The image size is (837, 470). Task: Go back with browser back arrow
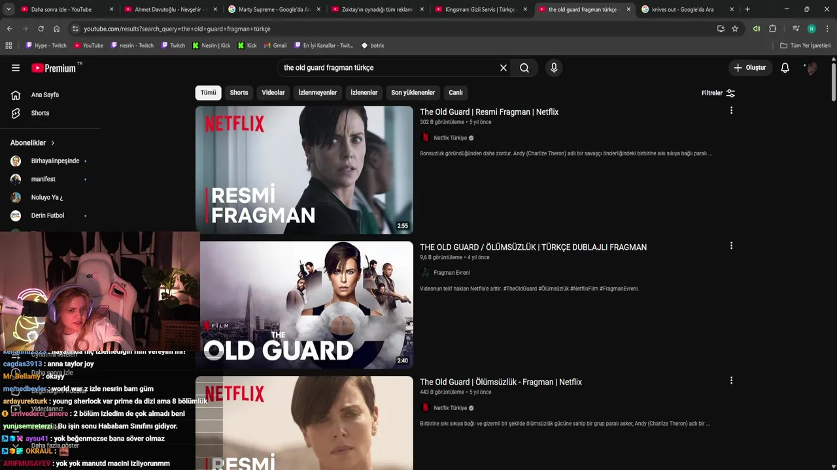[9, 29]
